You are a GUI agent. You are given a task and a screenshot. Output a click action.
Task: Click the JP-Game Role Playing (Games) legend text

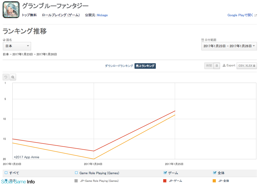99,181
